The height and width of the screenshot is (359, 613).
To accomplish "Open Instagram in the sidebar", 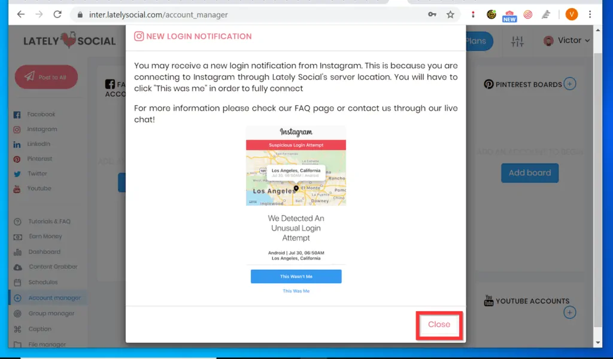I will [42, 129].
